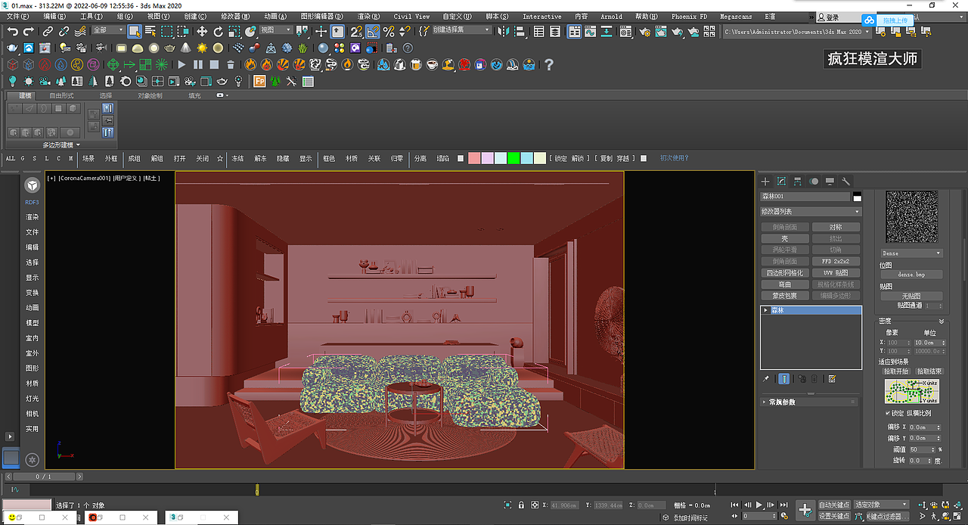The image size is (968, 525).
Task: Click the 0 / 1 time slider
Action: (x=44, y=477)
